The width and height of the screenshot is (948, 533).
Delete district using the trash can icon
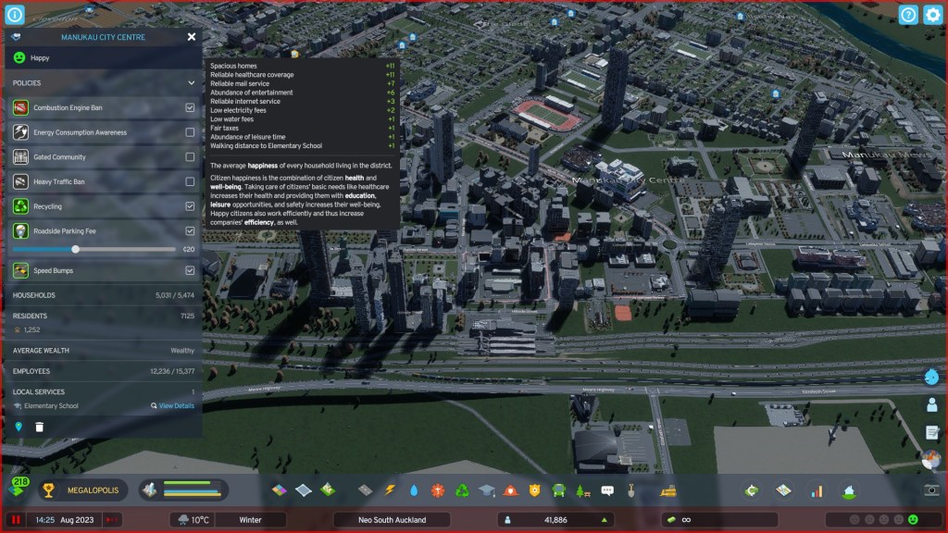click(x=40, y=427)
